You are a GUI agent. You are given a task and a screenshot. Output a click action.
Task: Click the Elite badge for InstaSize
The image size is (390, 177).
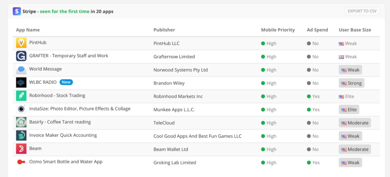tap(349, 110)
